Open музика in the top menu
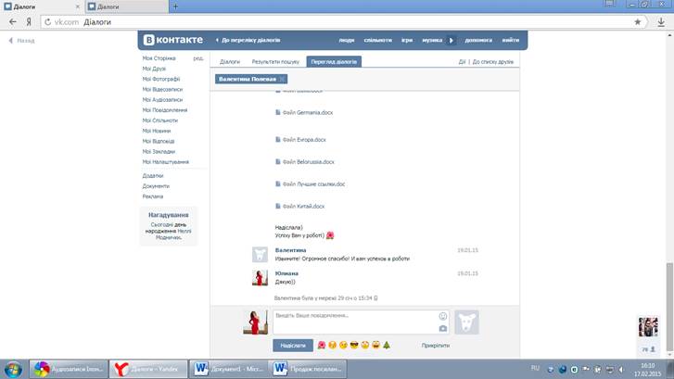This screenshot has width=674, height=379. (x=432, y=40)
